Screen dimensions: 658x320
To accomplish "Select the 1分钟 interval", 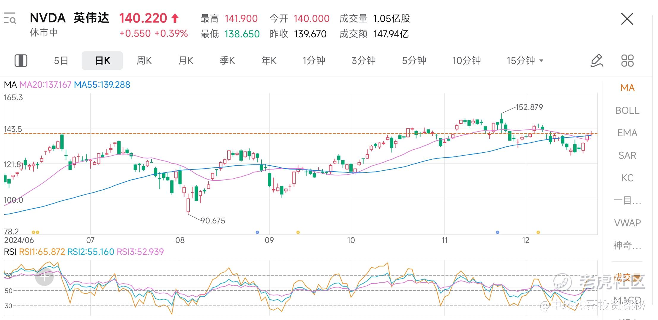I will [314, 60].
